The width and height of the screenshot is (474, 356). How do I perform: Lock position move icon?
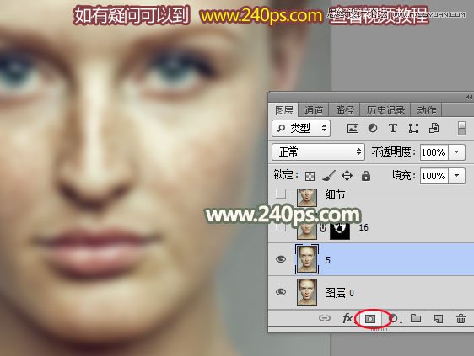(x=347, y=176)
